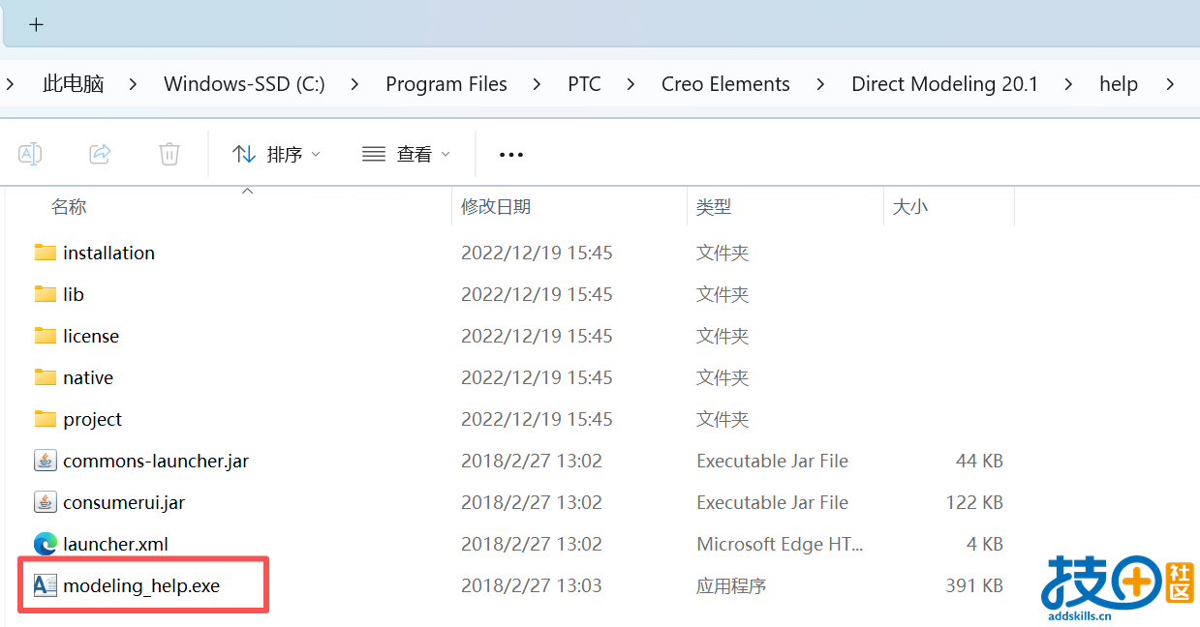Screen dimensions: 1200x627
Task: Select file name consumerui.jar
Action: pyautogui.click(x=124, y=502)
